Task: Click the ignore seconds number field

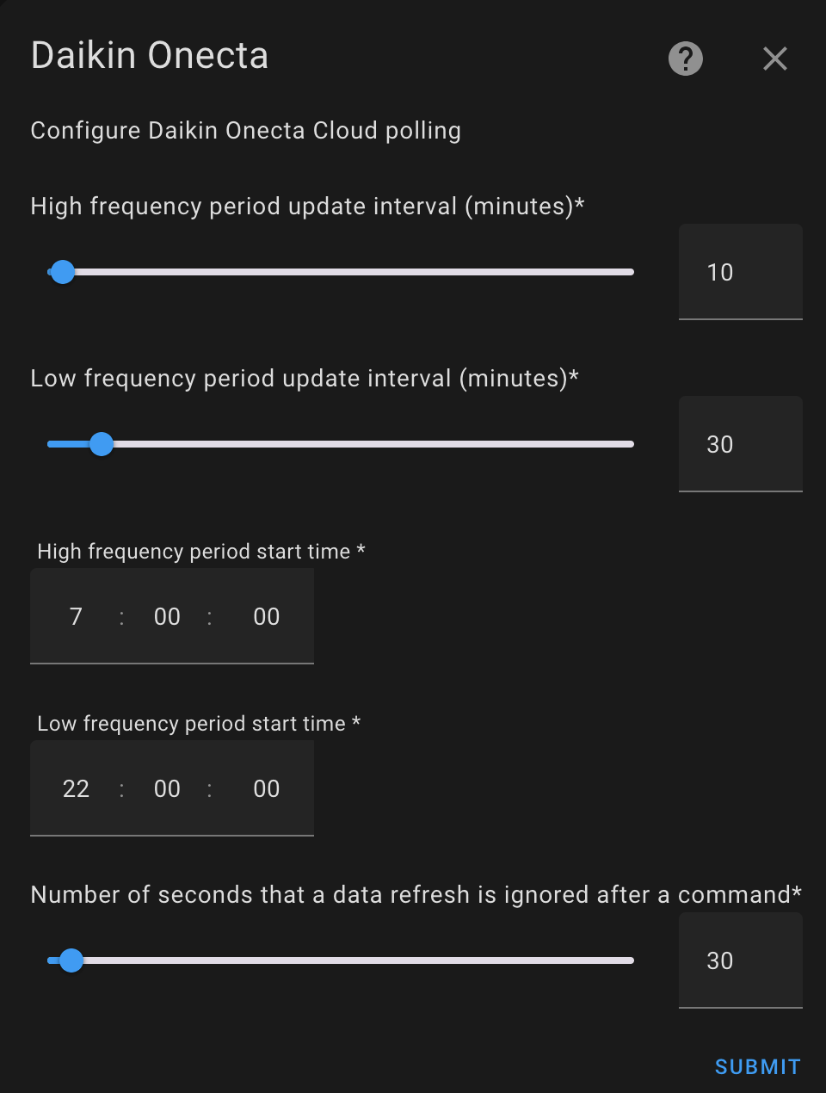Action: coord(740,960)
